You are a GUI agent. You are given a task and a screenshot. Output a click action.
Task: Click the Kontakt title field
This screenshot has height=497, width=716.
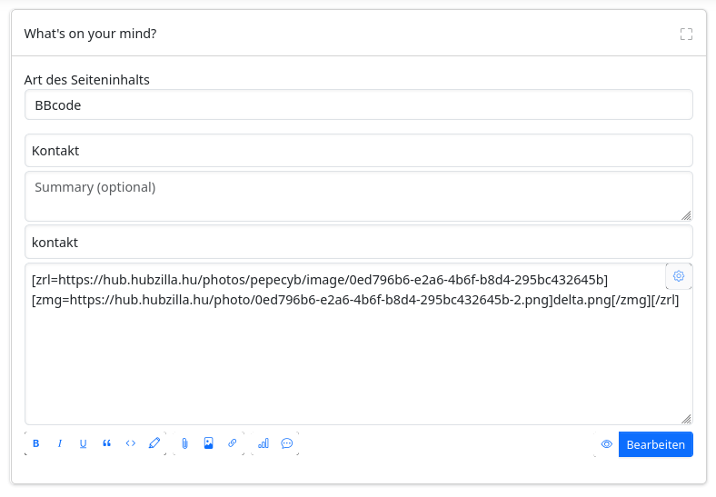(x=358, y=151)
